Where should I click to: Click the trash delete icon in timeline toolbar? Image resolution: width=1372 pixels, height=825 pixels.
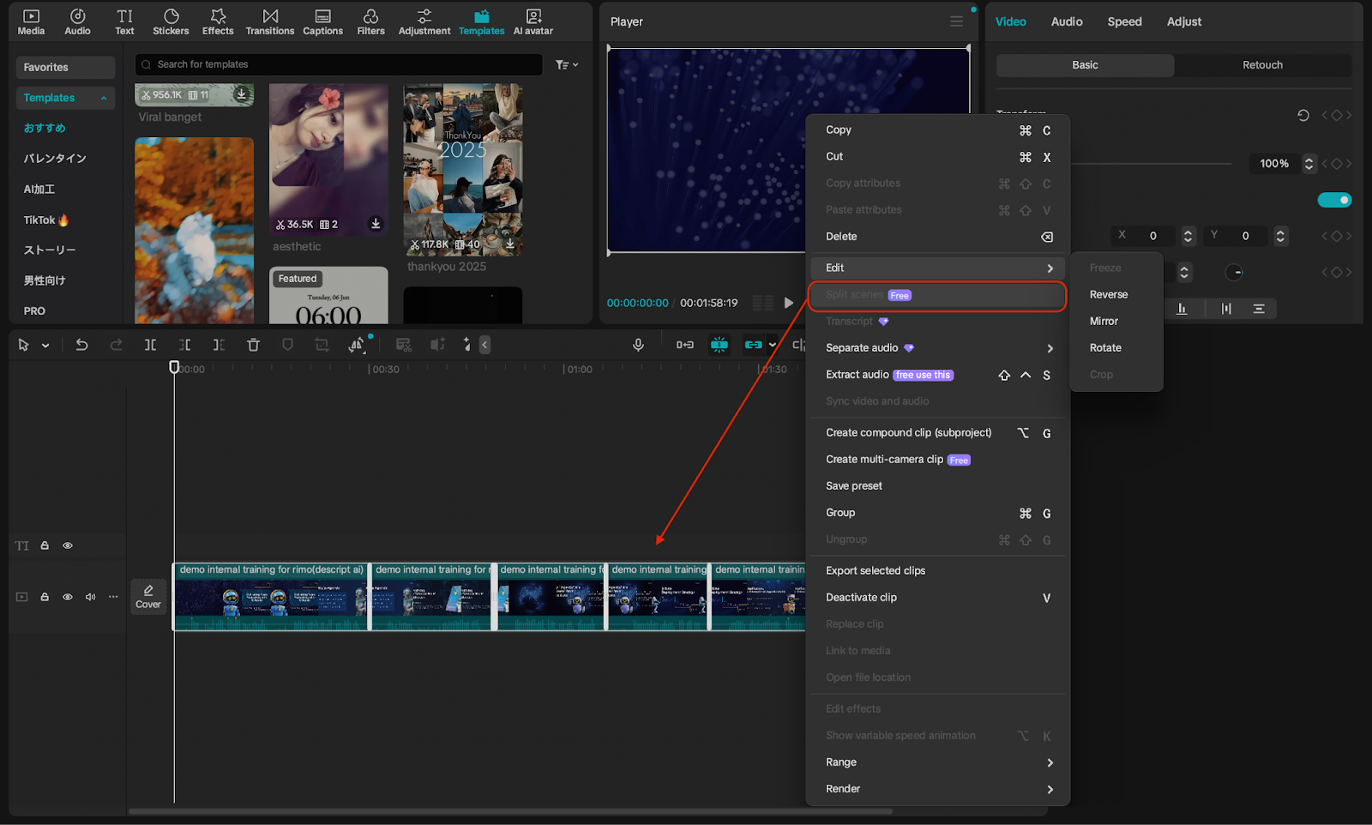[x=253, y=345]
